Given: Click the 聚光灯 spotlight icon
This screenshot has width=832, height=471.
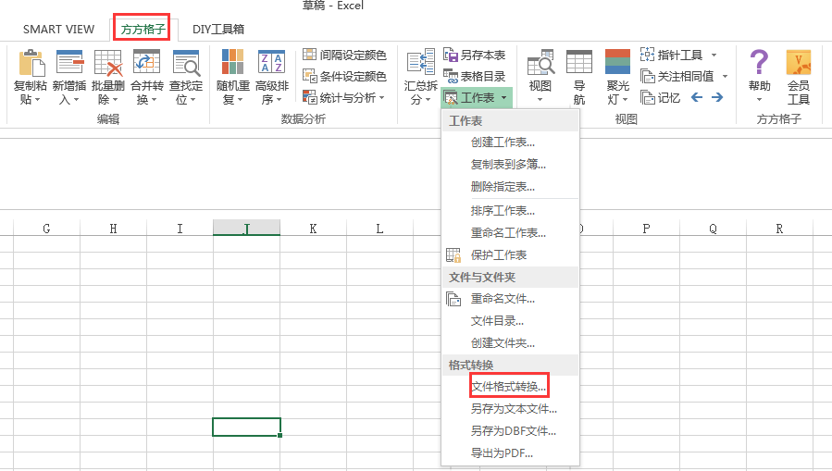Looking at the screenshot, I should pos(617,61).
